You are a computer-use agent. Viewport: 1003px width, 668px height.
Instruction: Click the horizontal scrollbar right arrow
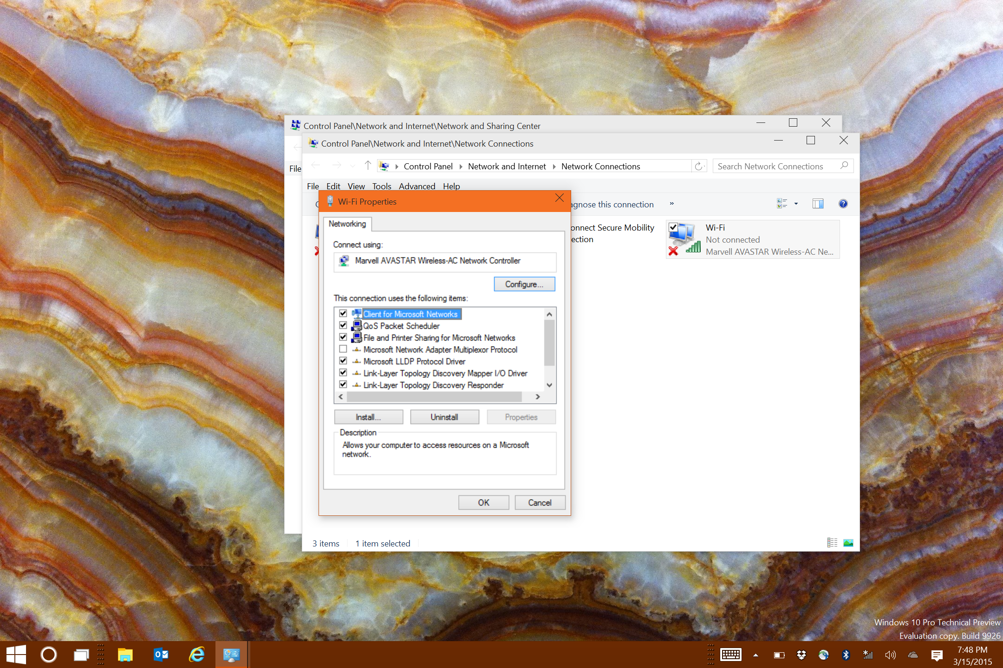pyautogui.click(x=537, y=397)
